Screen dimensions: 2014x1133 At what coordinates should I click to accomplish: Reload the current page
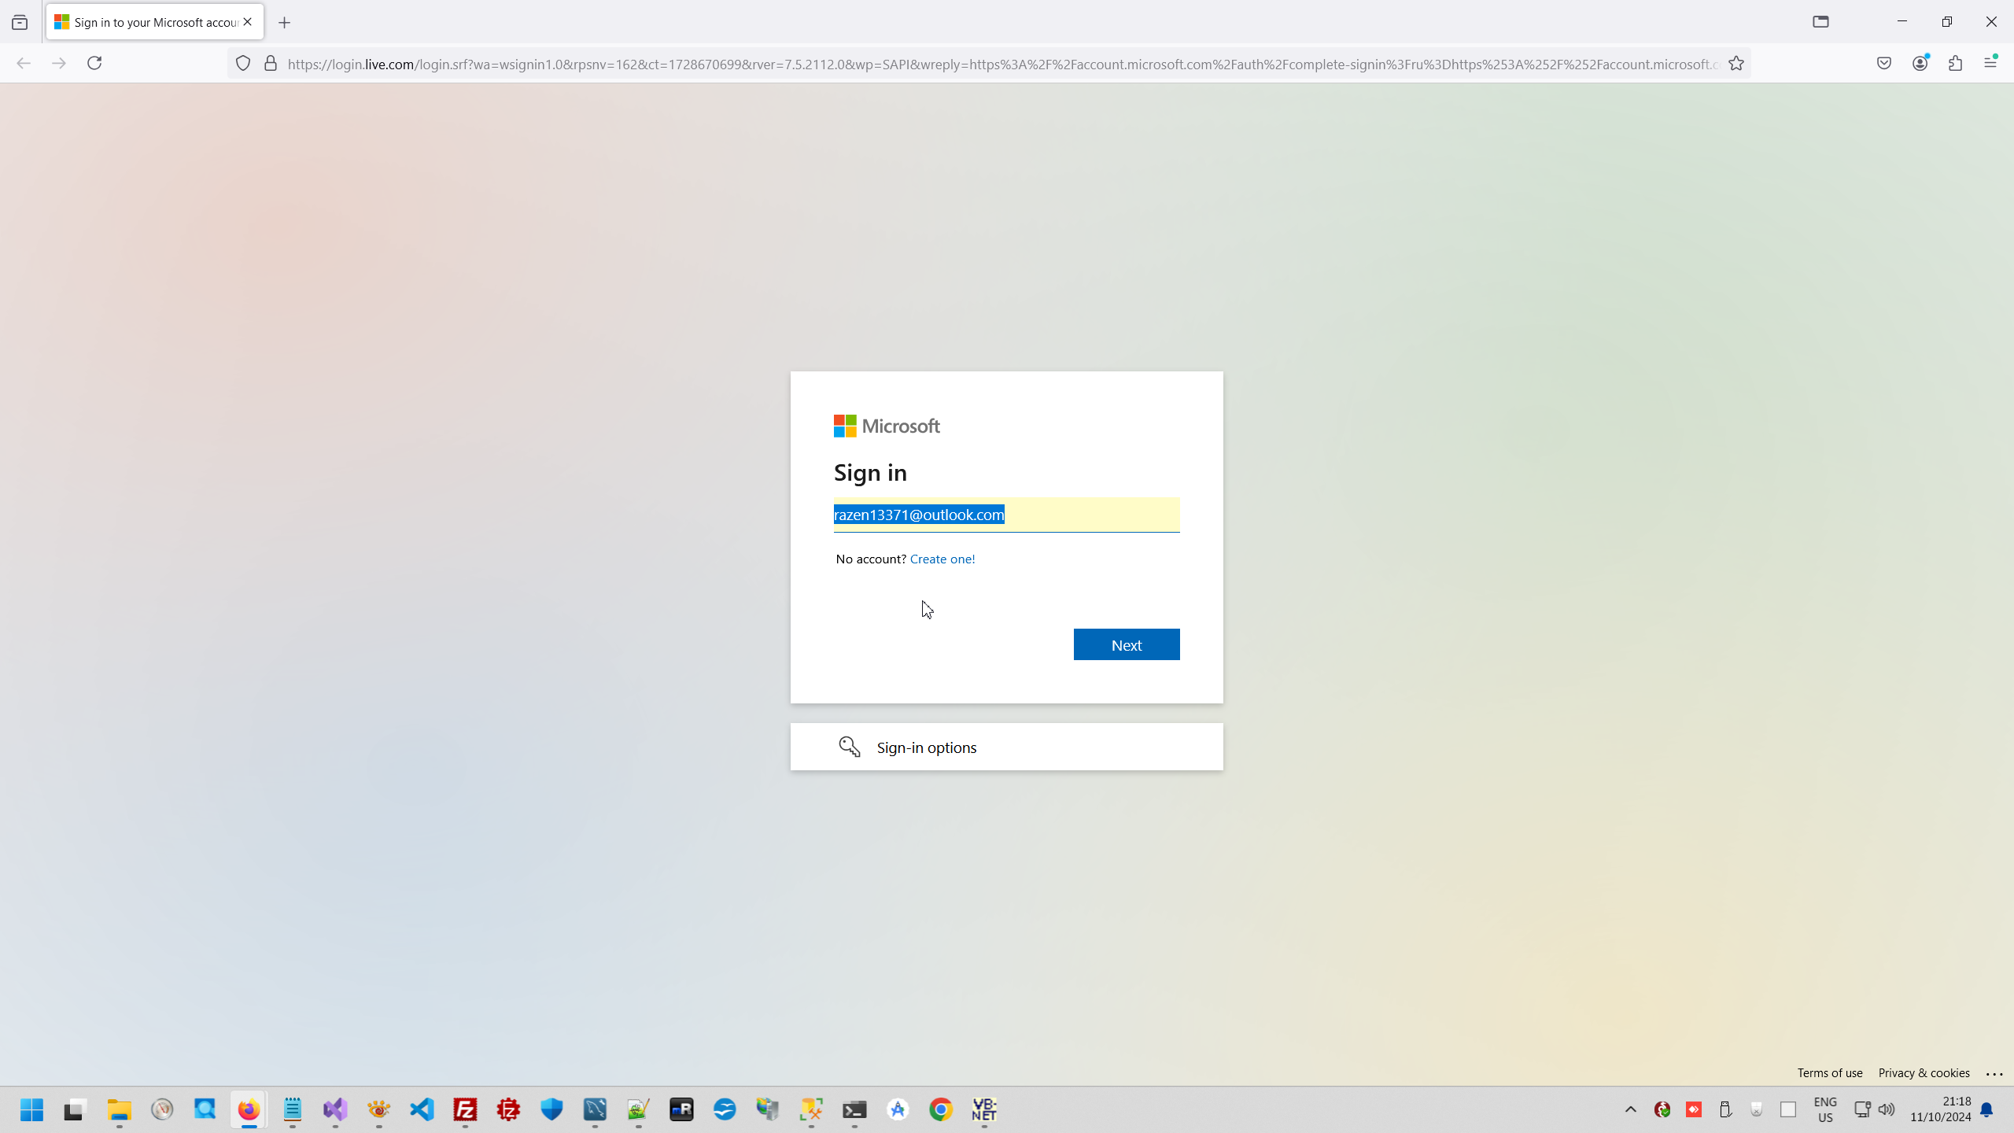94,63
